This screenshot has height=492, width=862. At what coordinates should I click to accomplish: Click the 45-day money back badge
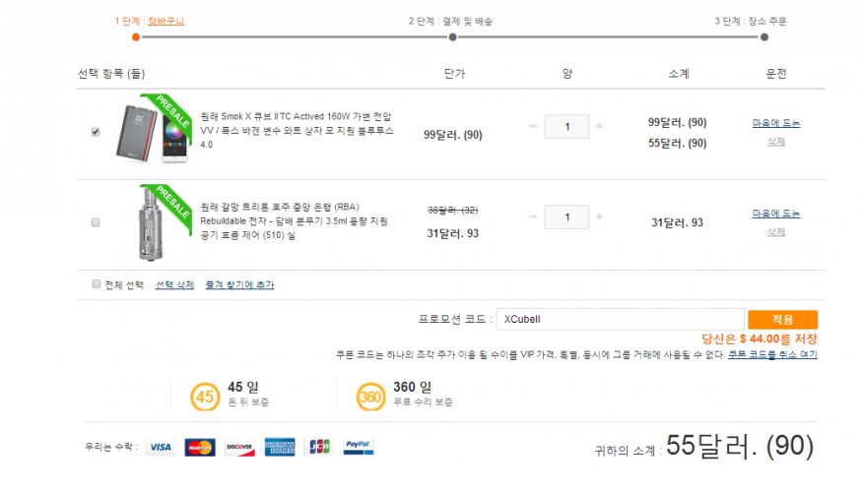click(x=205, y=398)
